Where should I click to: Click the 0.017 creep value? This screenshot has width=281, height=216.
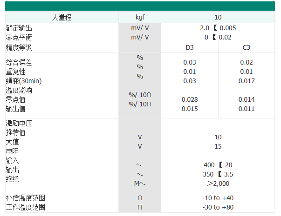click(x=247, y=81)
